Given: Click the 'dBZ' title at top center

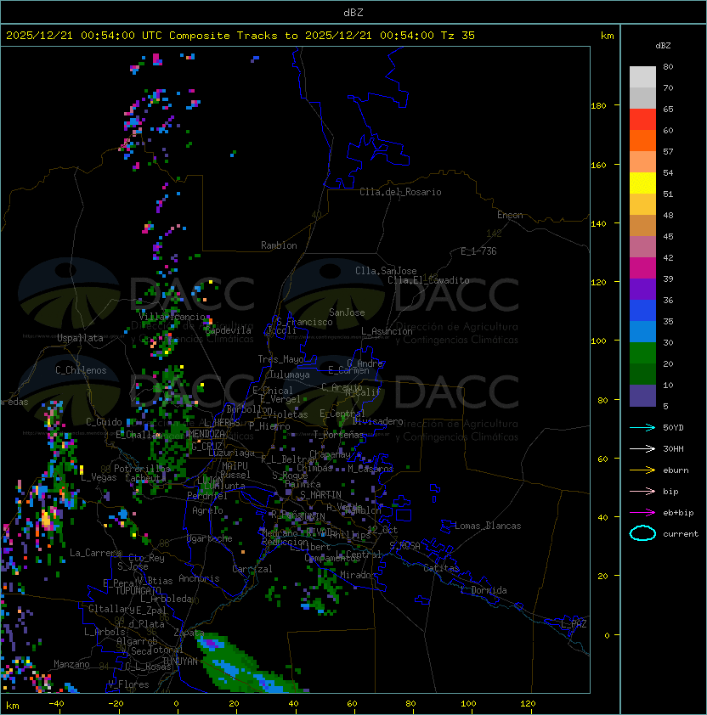Looking at the screenshot, I should pyautogui.click(x=353, y=12).
